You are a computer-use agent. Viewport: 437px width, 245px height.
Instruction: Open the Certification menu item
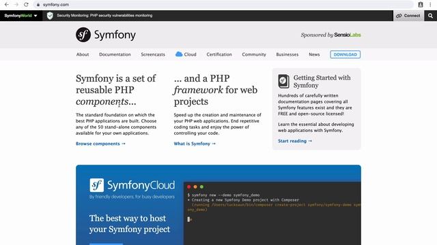(219, 54)
